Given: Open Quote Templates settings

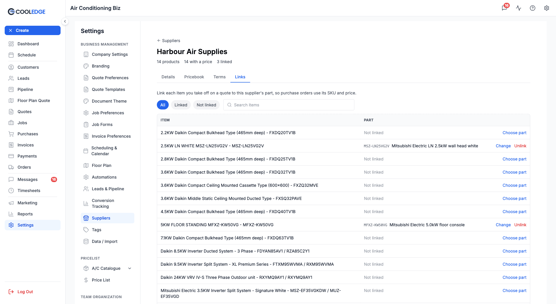Looking at the screenshot, I should coord(107,89).
